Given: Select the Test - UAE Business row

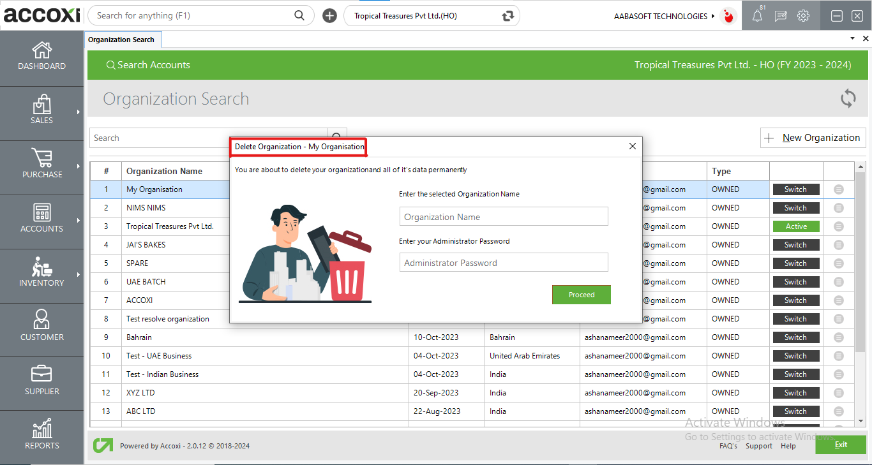Looking at the screenshot, I should 471,356.
